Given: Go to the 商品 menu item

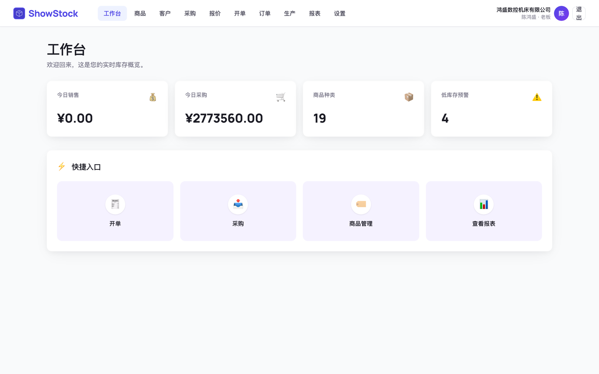Looking at the screenshot, I should pyautogui.click(x=140, y=13).
